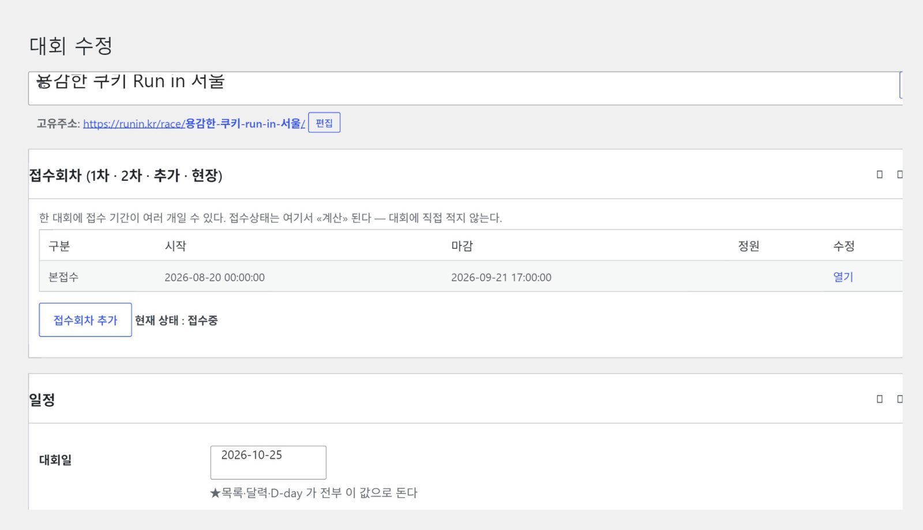
Task: Click first panel icon in 일정 header
Action: coord(880,399)
